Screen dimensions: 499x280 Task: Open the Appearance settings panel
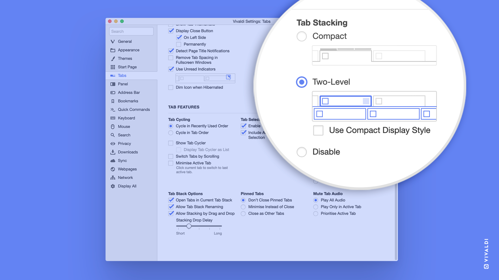click(x=129, y=50)
